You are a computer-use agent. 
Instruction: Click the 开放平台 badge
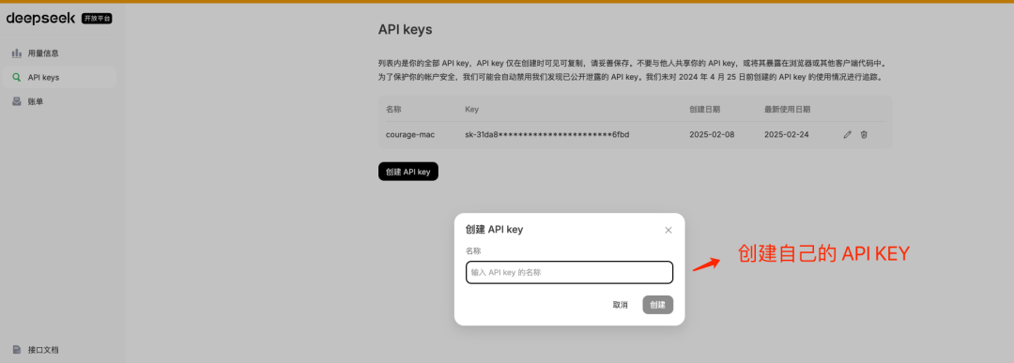point(97,19)
